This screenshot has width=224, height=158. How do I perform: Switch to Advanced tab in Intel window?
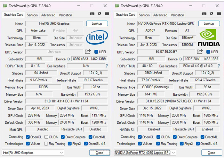(48, 15)
